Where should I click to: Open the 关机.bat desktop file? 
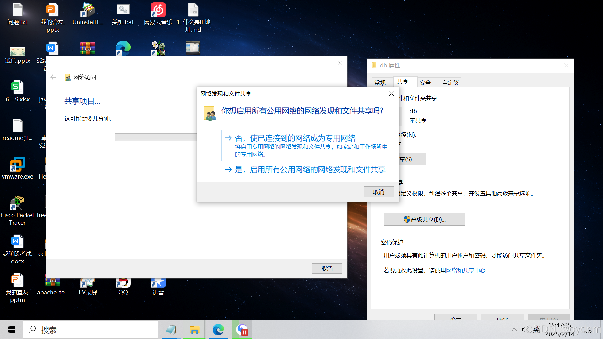(x=123, y=11)
